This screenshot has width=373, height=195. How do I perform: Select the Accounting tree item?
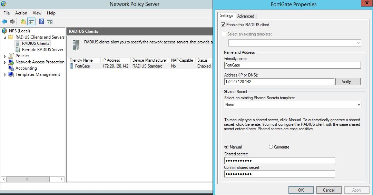26,68
